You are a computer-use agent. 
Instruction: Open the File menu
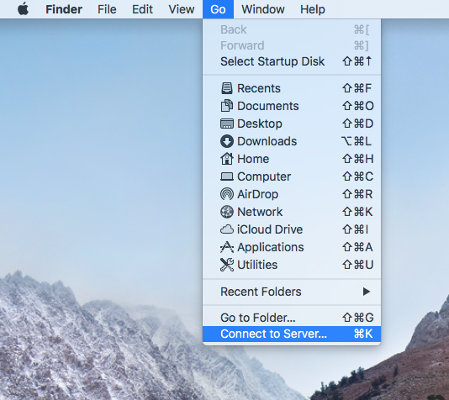pyautogui.click(x=107, y=9)
